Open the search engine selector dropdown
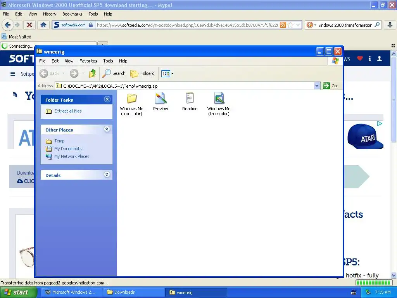This screenshot has width=397, height=298. click(311, 25)
